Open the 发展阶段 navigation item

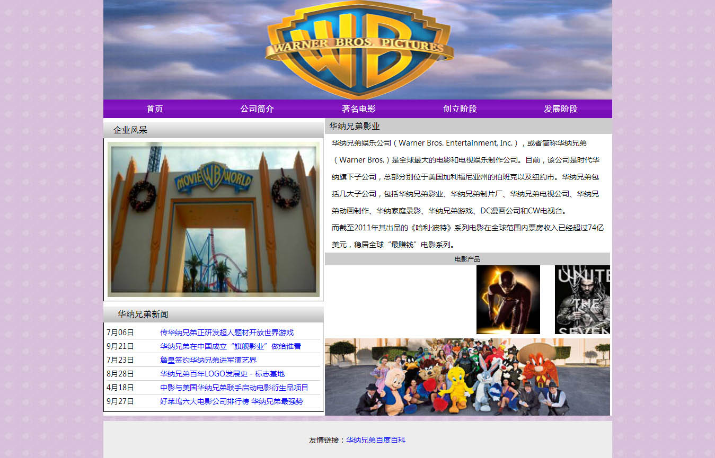pyautogui.click(x=561, y=109)
